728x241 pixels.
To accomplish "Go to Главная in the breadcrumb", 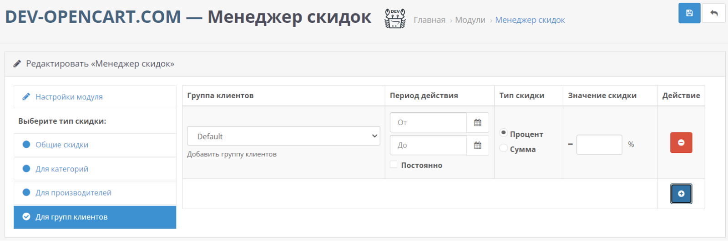I will pyautogui.click(x=430, y=20).
